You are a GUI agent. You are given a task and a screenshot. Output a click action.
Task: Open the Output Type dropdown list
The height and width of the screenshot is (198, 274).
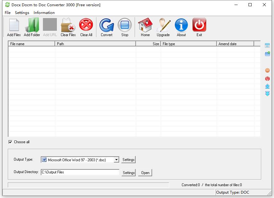coord(116,159)
